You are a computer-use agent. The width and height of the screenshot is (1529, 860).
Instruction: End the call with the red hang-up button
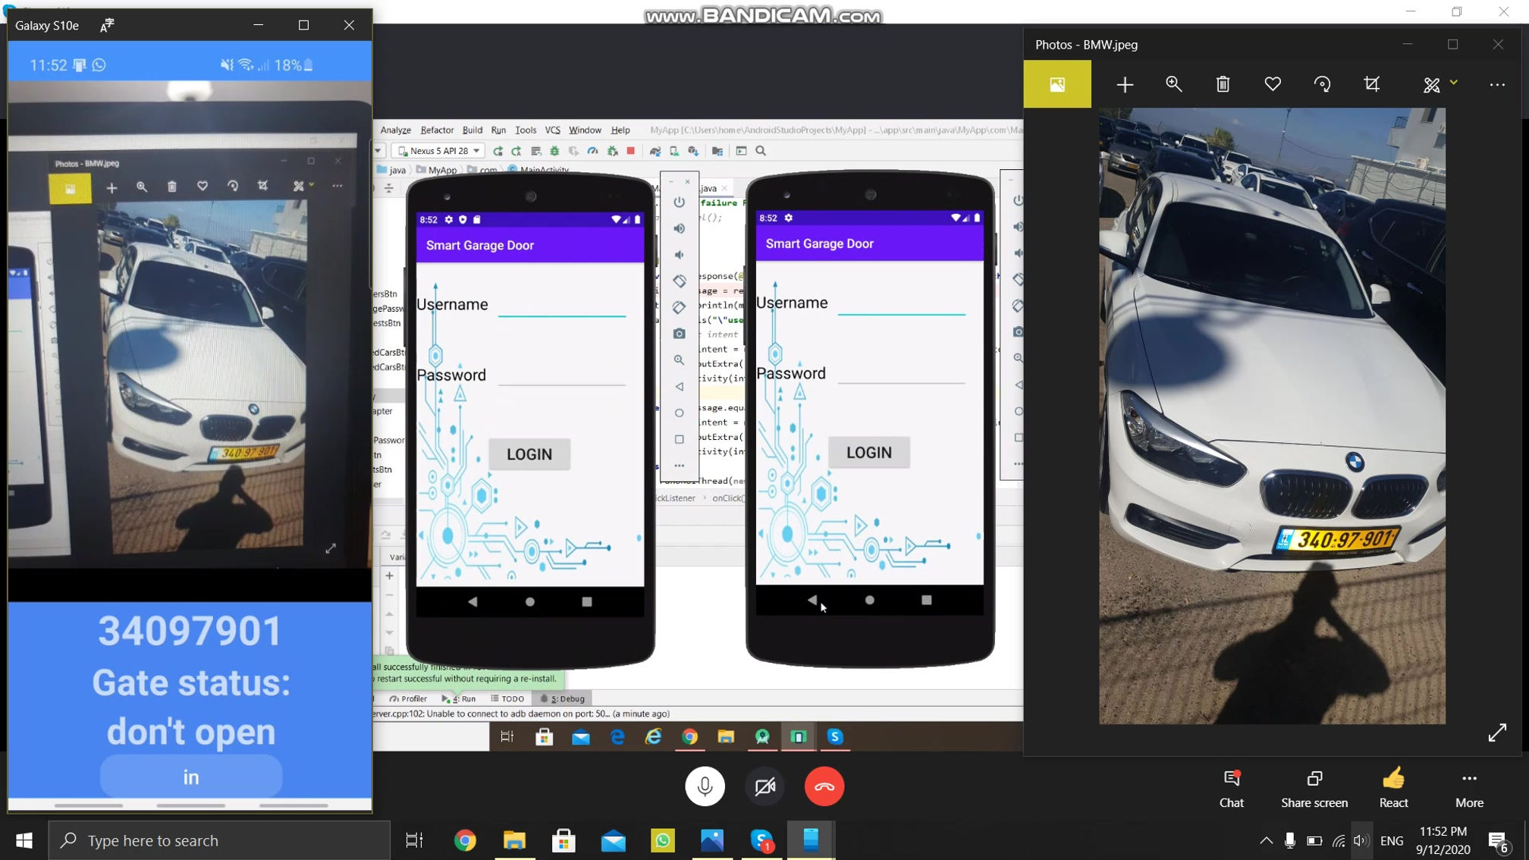pyautogui.click(x=824, y=786)
